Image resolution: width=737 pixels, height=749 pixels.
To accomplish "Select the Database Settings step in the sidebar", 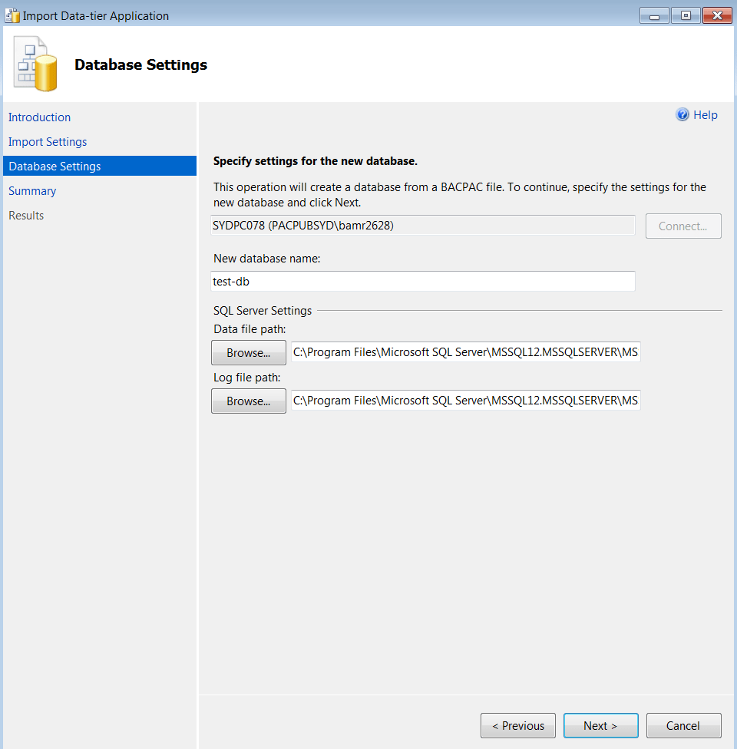I will coord(55,167).
